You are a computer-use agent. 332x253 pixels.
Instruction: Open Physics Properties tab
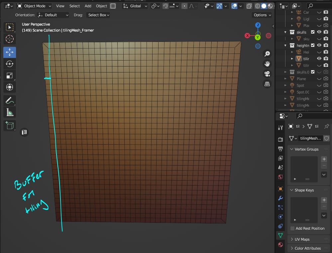pos(280,216)
